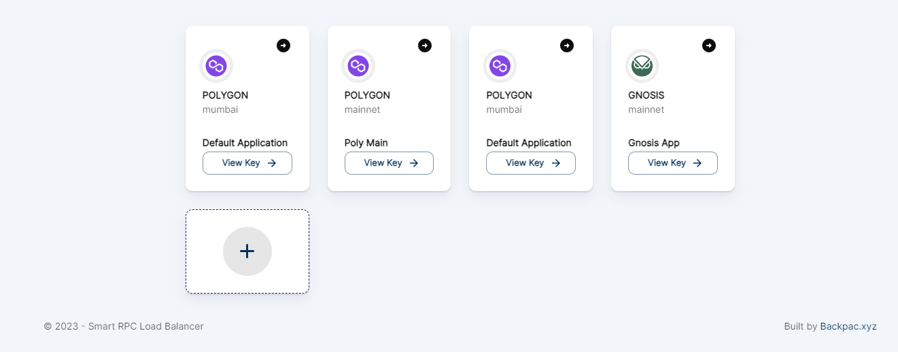This screenshot has height=352, width=898.
Task: Click 'mainnet' on the Poly Main card
Action: [362, 109]
